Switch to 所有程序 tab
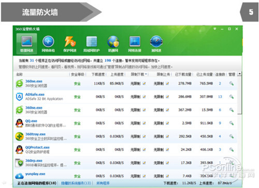This screenshot has width=259, height=188. click(103, 183)
